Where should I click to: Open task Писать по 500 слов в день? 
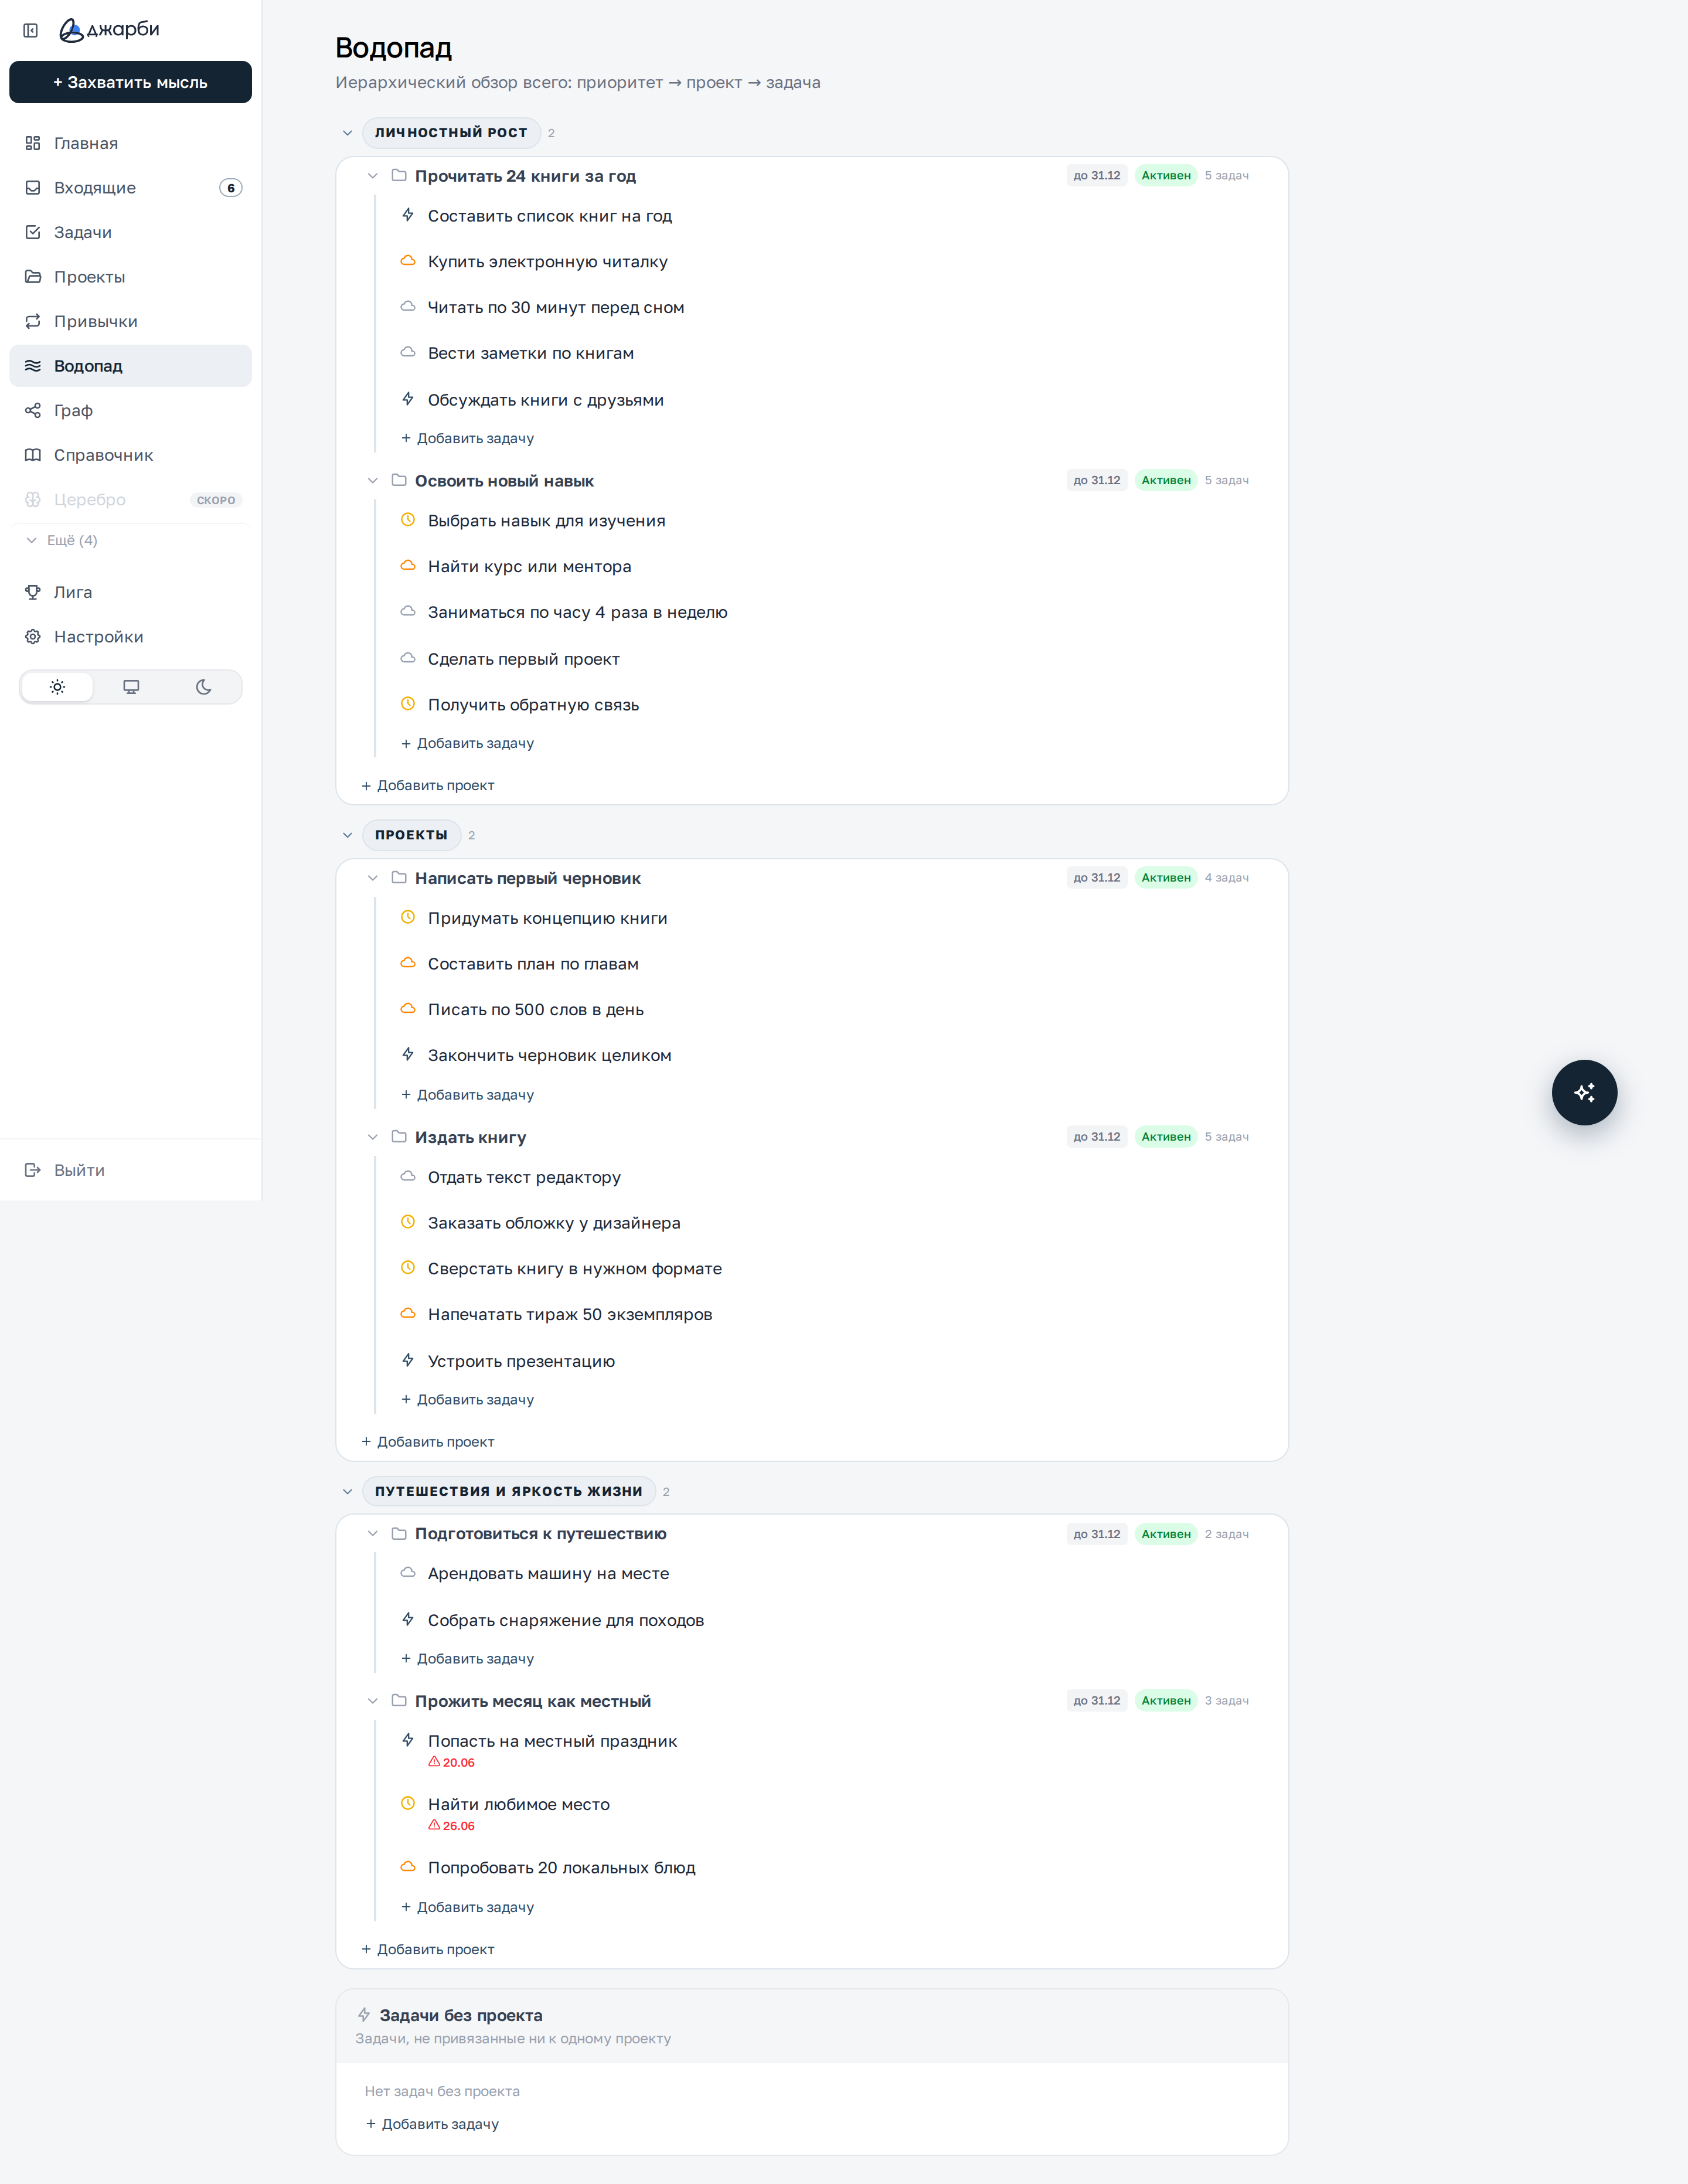click(x=535, y=1010)
